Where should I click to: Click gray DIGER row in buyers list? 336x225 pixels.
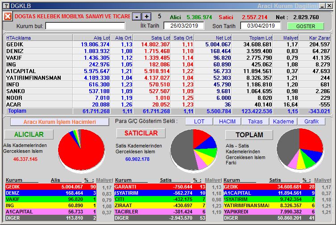click(x=51, y=218)
